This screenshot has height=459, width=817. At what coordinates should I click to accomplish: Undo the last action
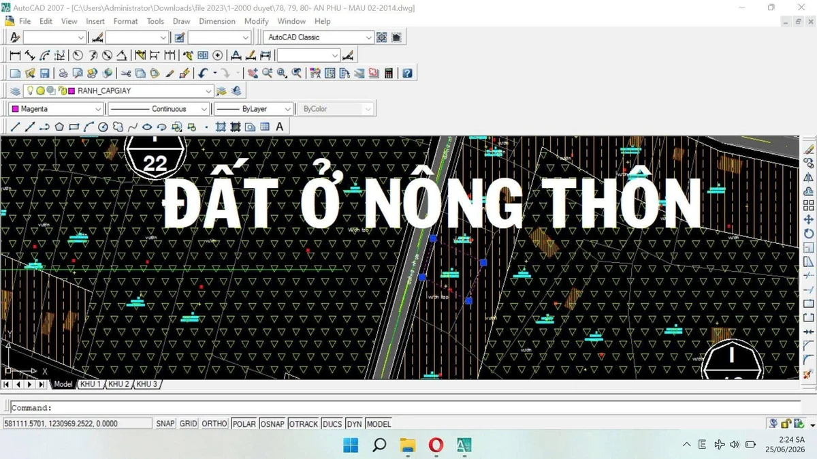(x=203, y=73)
